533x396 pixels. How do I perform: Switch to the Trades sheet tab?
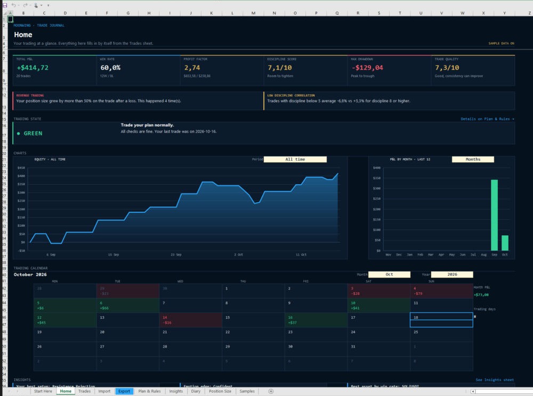pos(84,391)
